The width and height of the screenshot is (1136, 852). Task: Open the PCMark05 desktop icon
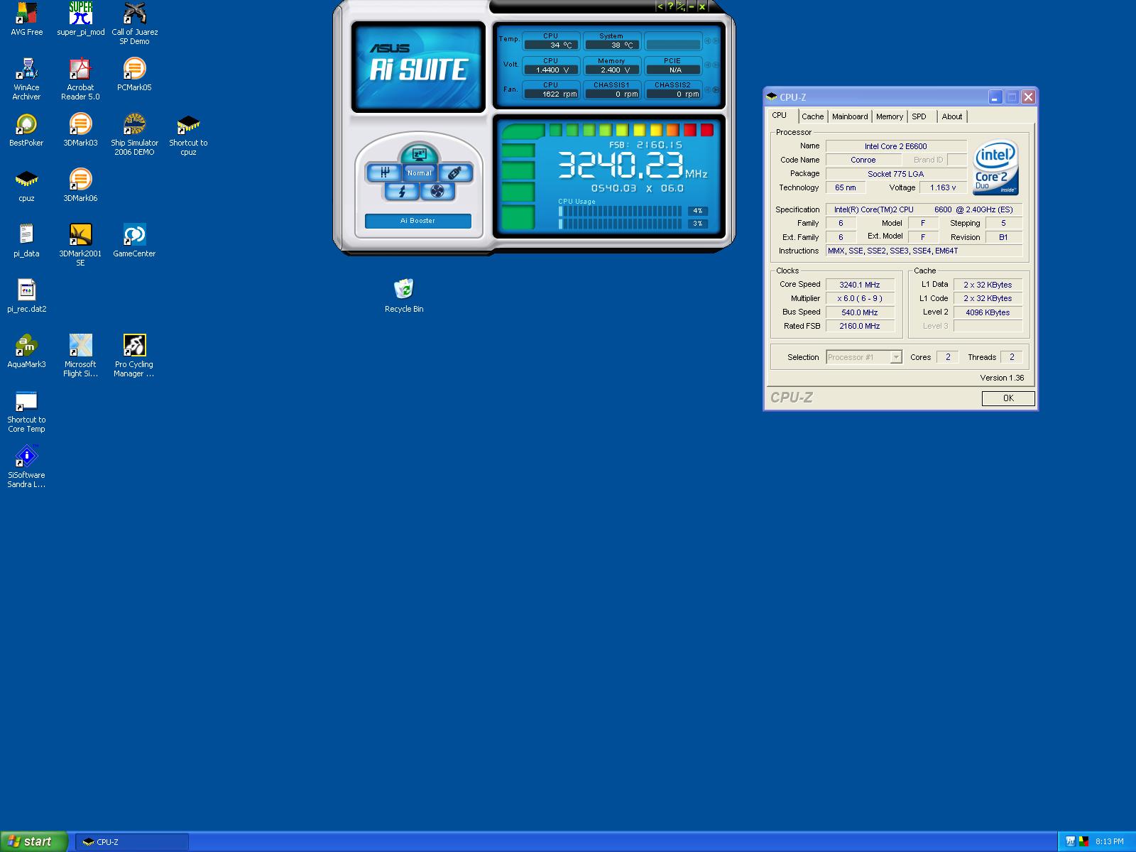pos(134,75)
